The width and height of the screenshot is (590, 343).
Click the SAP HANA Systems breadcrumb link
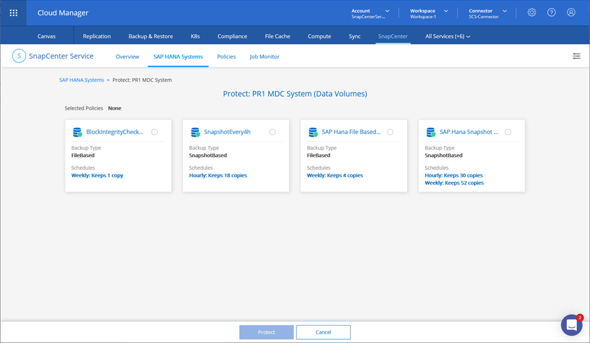tap(81, 80)
